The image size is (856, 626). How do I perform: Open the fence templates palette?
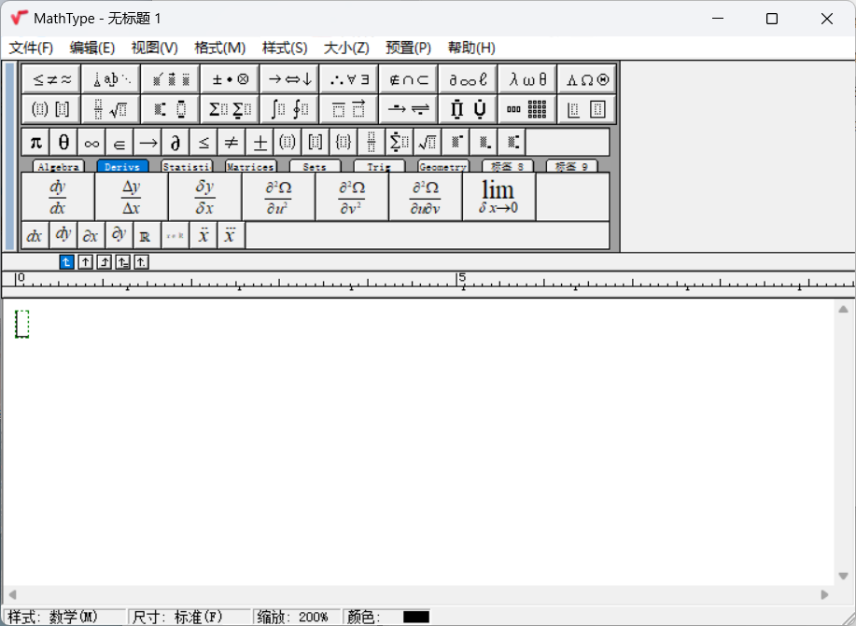[52, 110]
